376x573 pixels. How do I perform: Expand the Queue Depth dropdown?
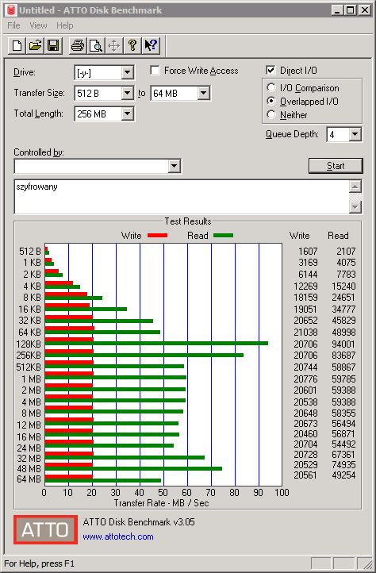pos(355,134)
